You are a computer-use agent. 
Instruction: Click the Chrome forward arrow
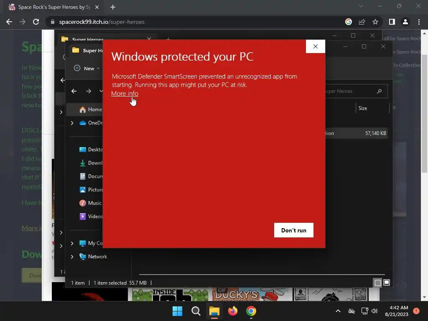[23, 22]
